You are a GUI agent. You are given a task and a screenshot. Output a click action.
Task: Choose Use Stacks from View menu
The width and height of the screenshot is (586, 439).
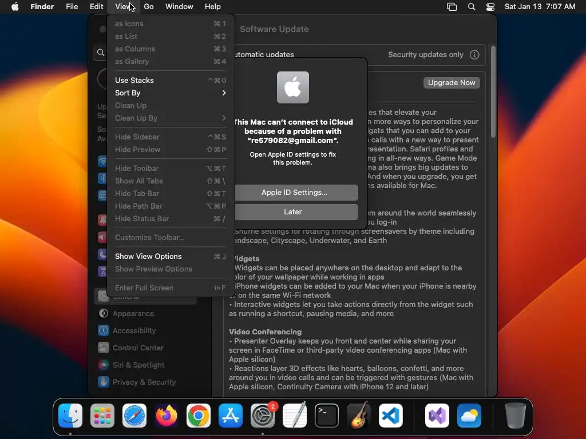[171, 80]
